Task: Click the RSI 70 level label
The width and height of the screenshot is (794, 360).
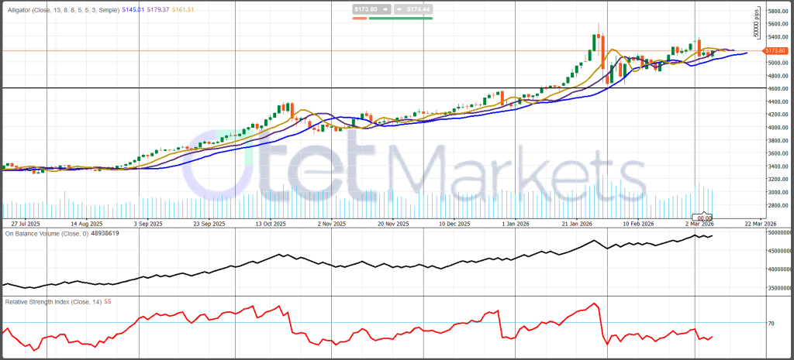Action: (x=770, y=323)
